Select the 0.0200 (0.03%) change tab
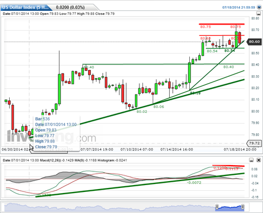The height and width of the screenshot is (213, 263). tap(70, 7)
